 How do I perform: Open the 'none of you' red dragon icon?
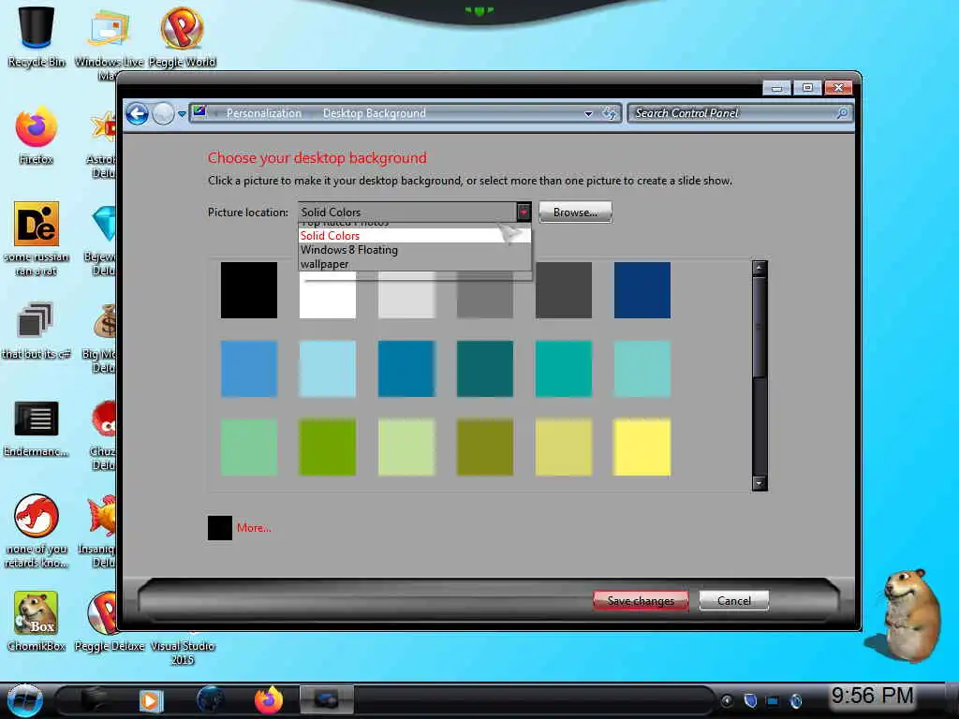37,531
